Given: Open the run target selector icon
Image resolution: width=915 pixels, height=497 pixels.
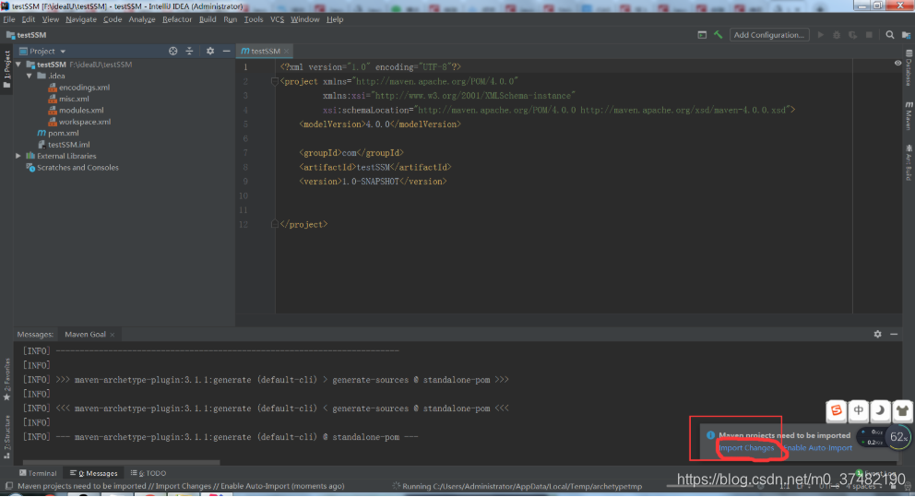Looking at the screenshot, I should coord(702,35).
